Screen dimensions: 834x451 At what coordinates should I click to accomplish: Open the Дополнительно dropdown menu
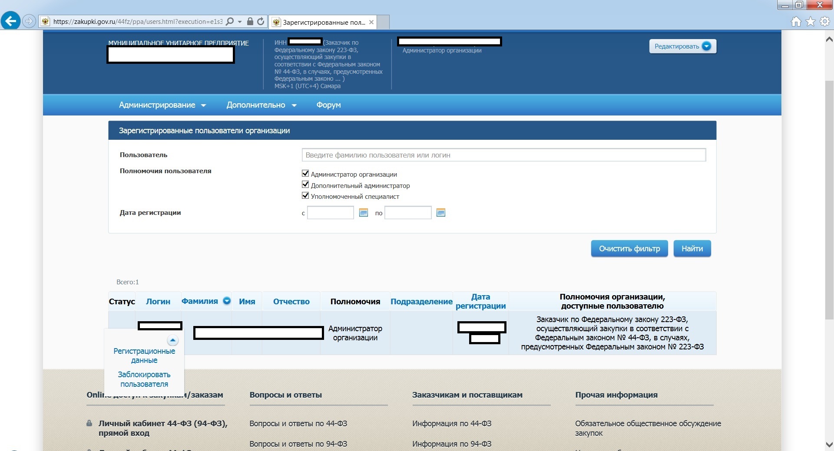pyautogui.click(x=261, y=105)
